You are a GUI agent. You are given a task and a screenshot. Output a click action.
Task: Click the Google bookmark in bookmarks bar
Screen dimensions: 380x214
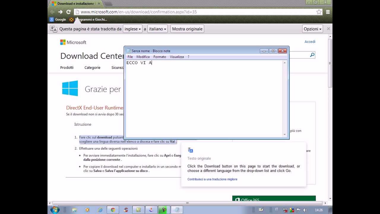tap(58, 19)
